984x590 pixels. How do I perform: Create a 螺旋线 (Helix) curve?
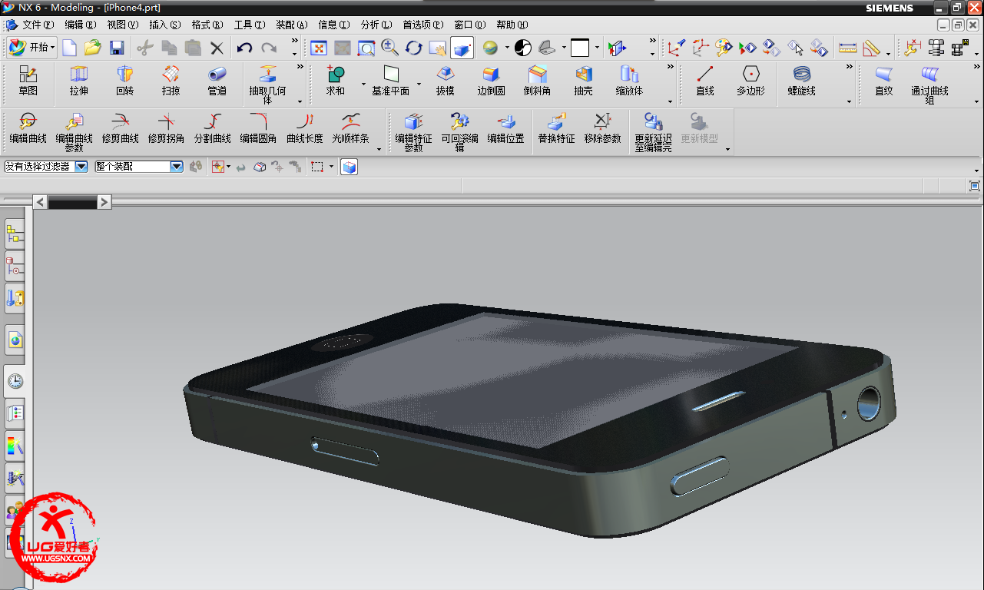[x=802, y=81]
